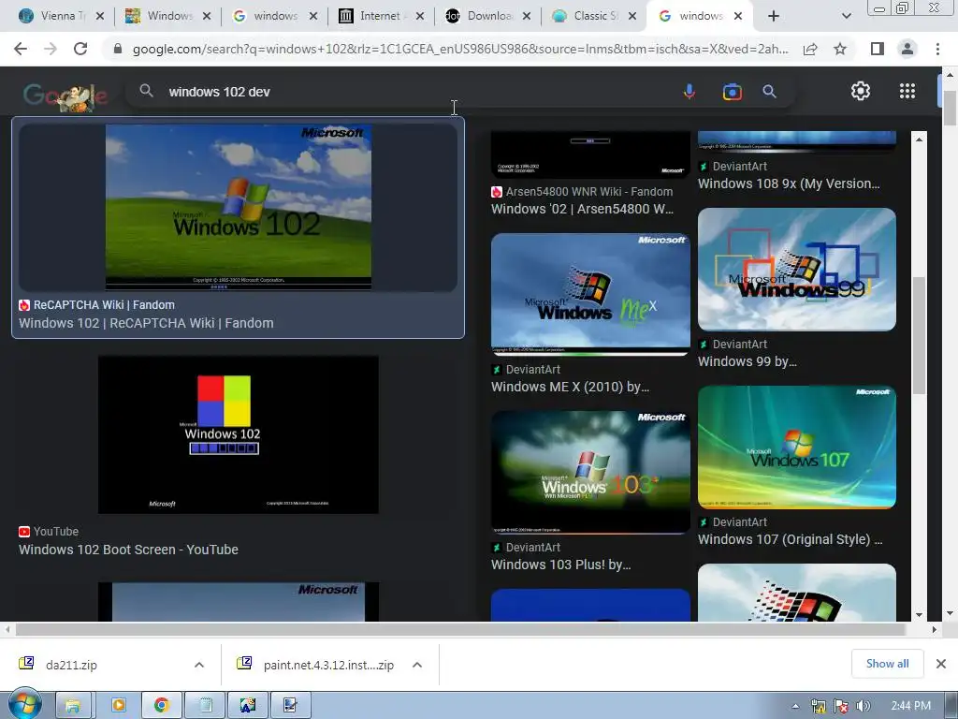The height and width of the screenshot is (719, 958).
Task: Open the Windows ME X thumbnail
Action: point(590,294)
